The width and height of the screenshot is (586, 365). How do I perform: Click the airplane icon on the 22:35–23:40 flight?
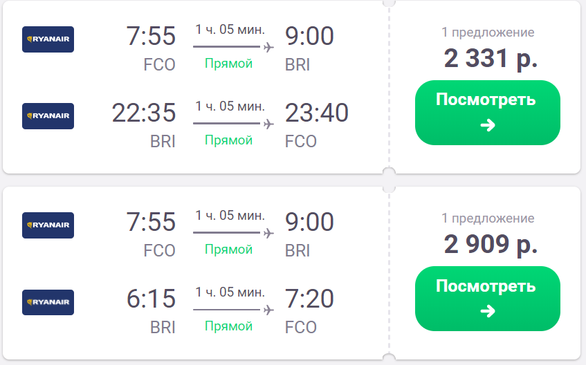coord(268,124)
